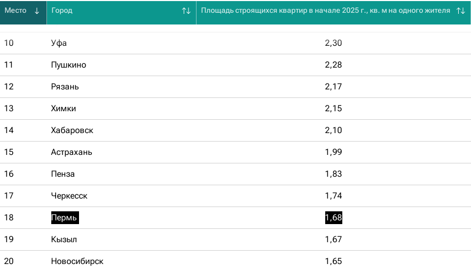
Task: Select the Хабаровск city cell
Action: click(72, 130)
